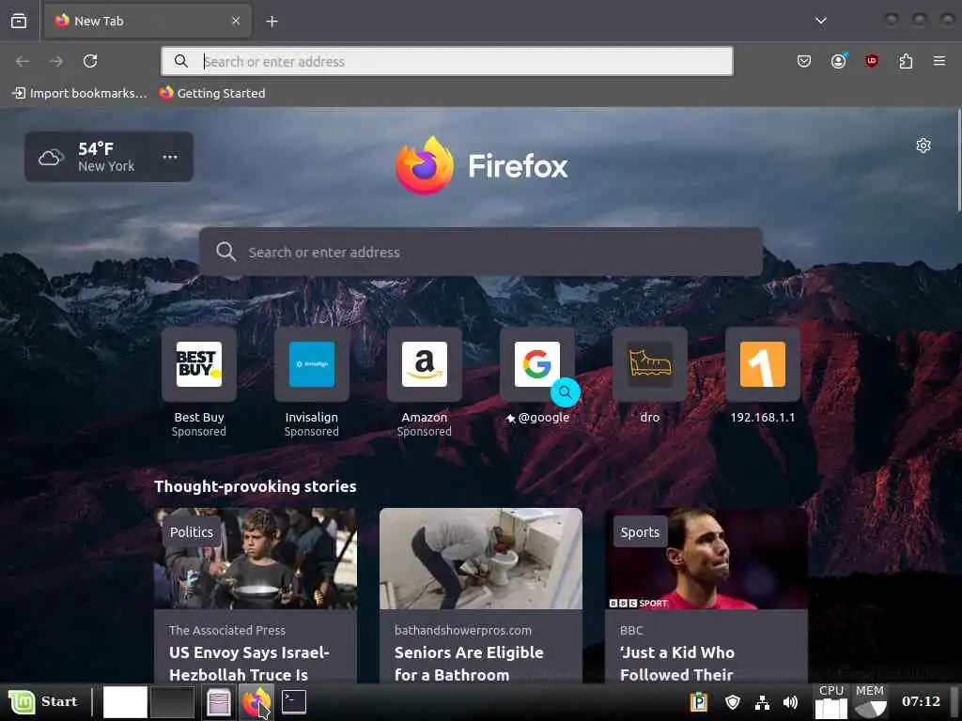Go back with the back arrow
962x721 pixels.
(x=23, y=61)
